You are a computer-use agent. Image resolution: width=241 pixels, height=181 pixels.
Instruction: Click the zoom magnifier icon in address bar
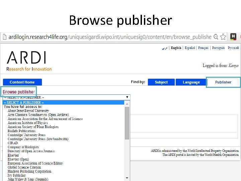(x=216, y=37)
